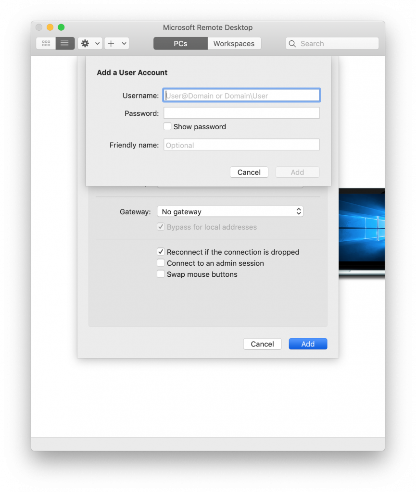Viewport: 416px width, 492px height.
Task: Switch to the PCs tab
Action: pyautogui.click(x=180, y=44)
